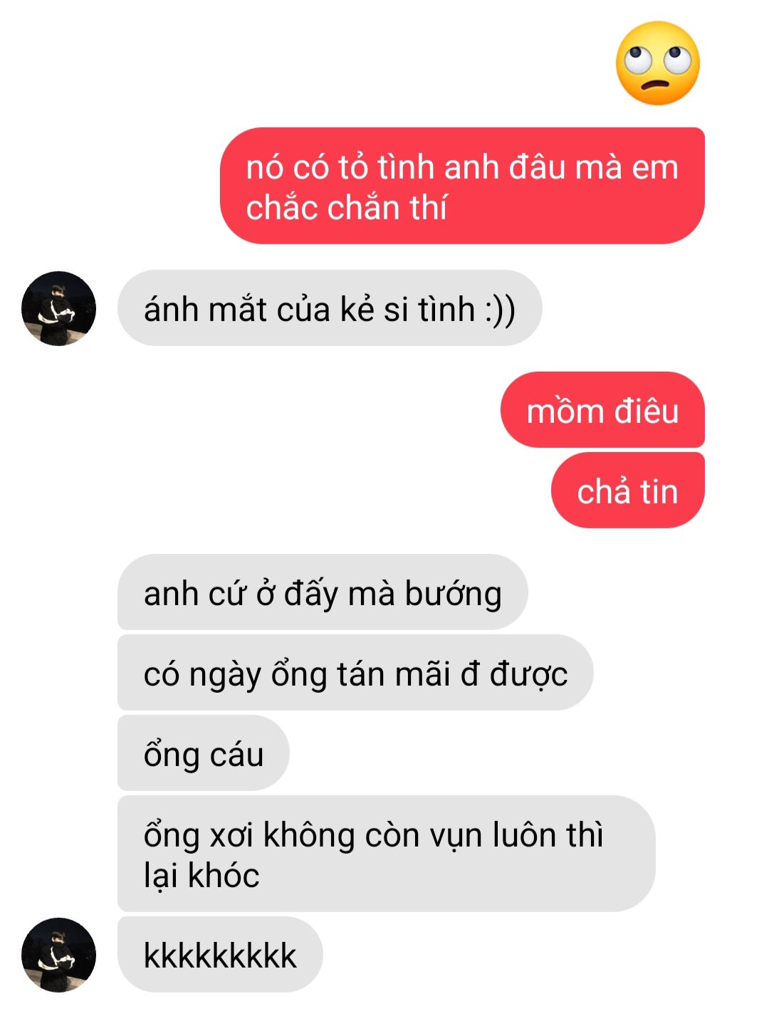Click the words "chắc chắn thí" in red bubble
This screenshot has width=769, height=1031.
click(x=346, y=207)
